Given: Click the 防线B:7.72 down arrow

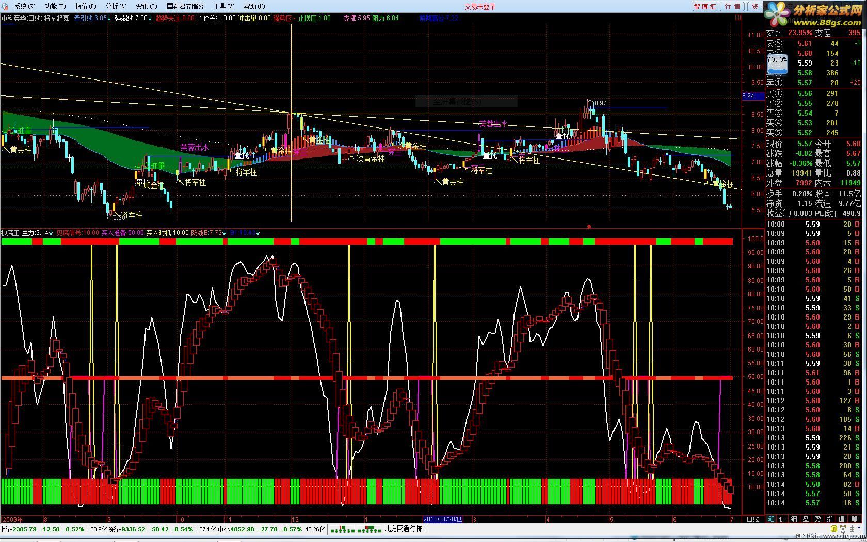Looking at the screenshot, I should (x=225, y=233).
